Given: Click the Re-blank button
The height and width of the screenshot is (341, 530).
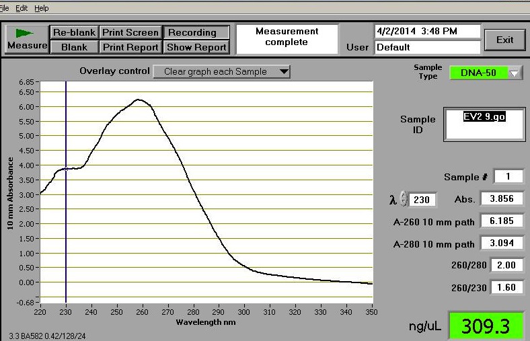Looking at the screenshot, I should click(x=74, y=32).
